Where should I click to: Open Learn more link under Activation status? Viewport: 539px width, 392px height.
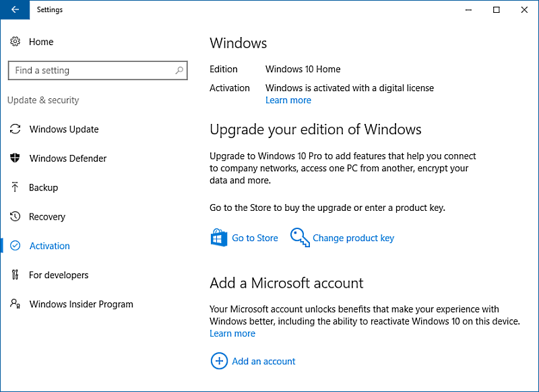[288, 100]
